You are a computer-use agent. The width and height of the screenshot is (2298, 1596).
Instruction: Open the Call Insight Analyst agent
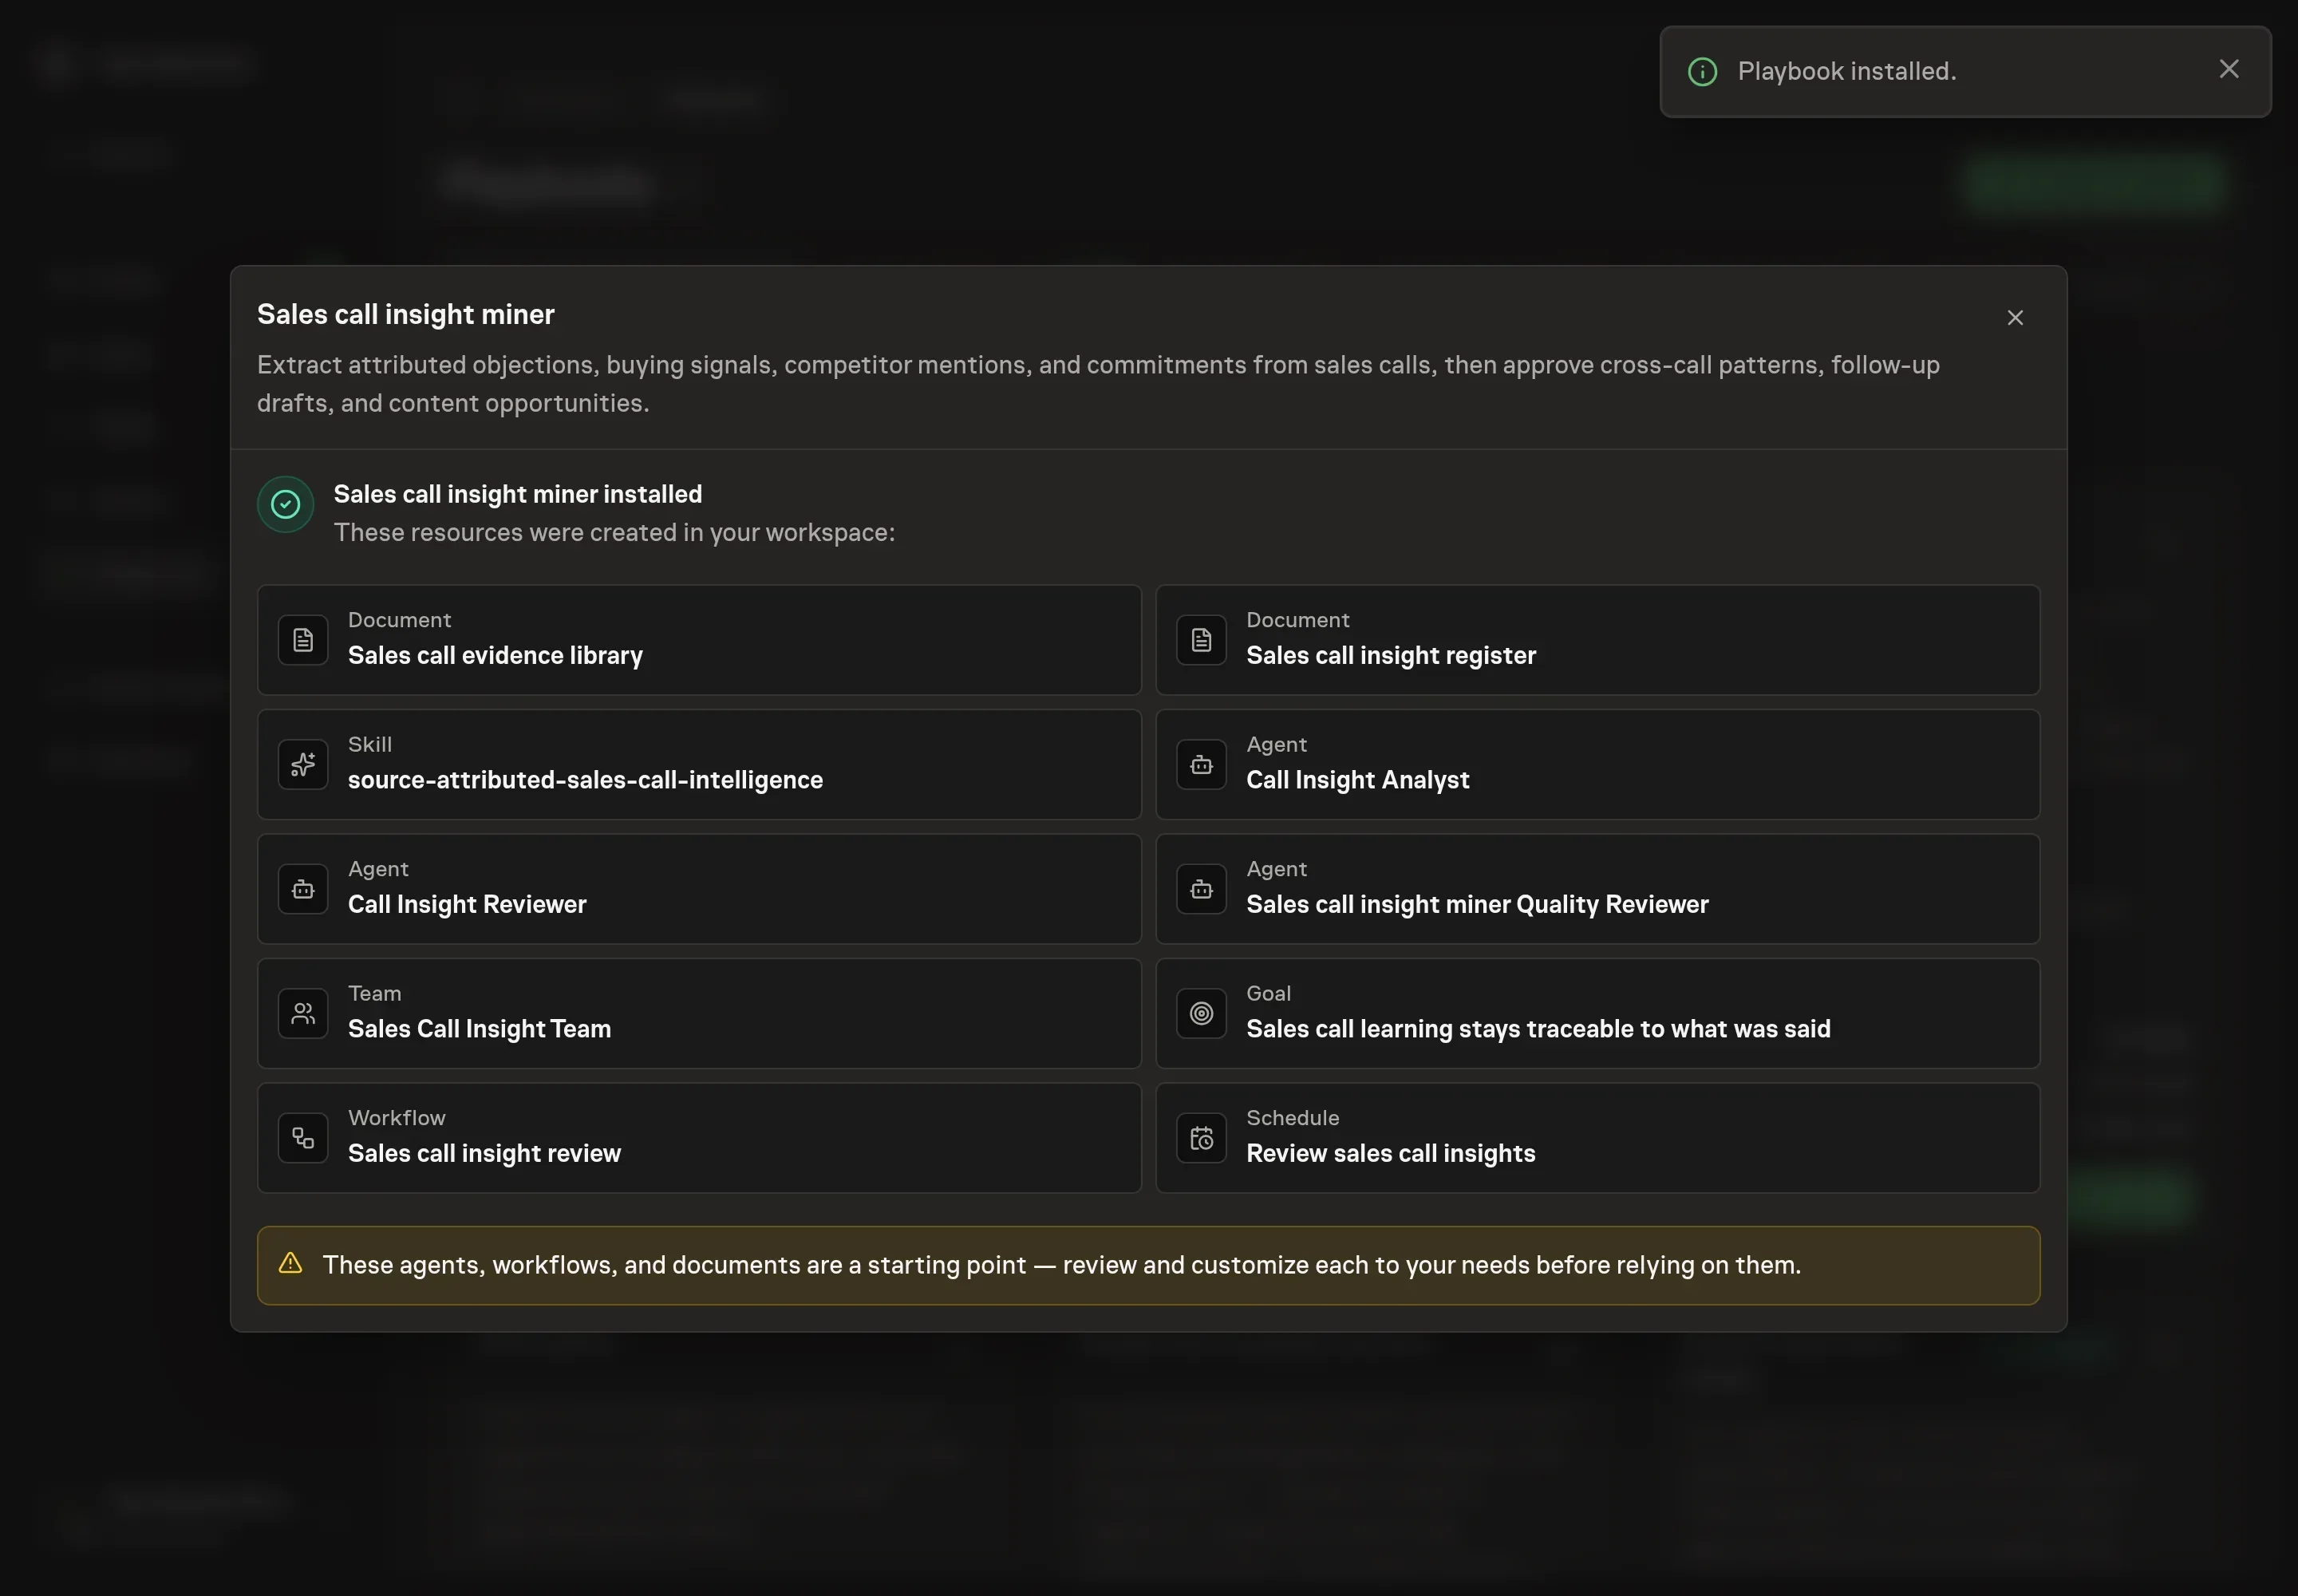point(1597,765)
